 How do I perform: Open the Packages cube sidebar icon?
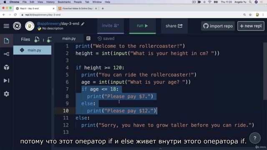tap(6, 67)
